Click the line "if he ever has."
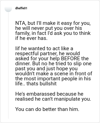 (31, 38)
